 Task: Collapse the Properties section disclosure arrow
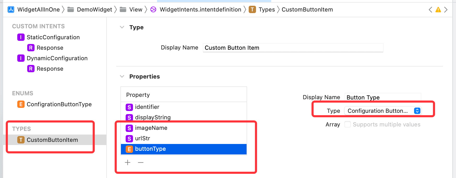122,76
